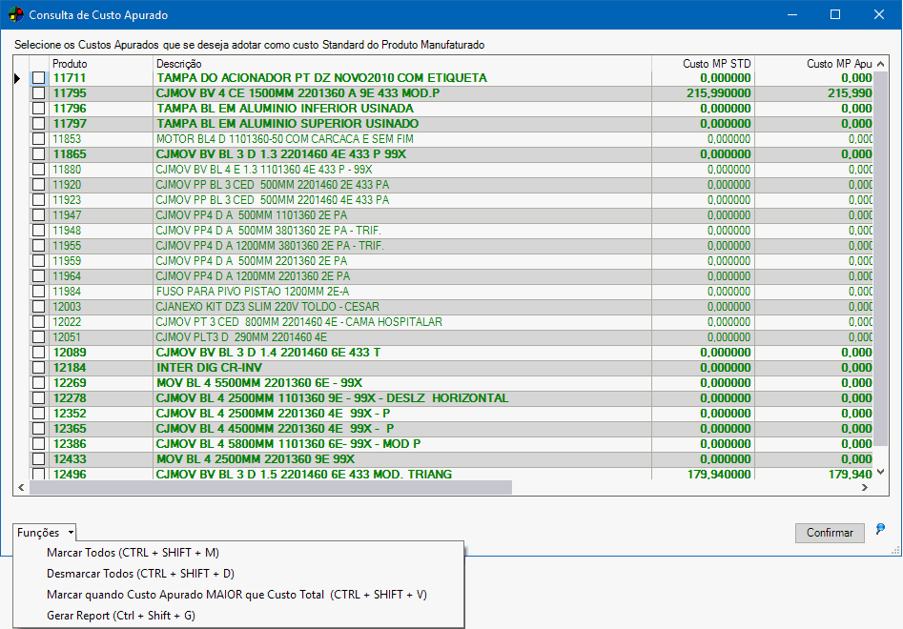Click the vertical scrollbar down arrow
Image resolution: width=903 pixels, height=629 pixels.
point(881,472)
